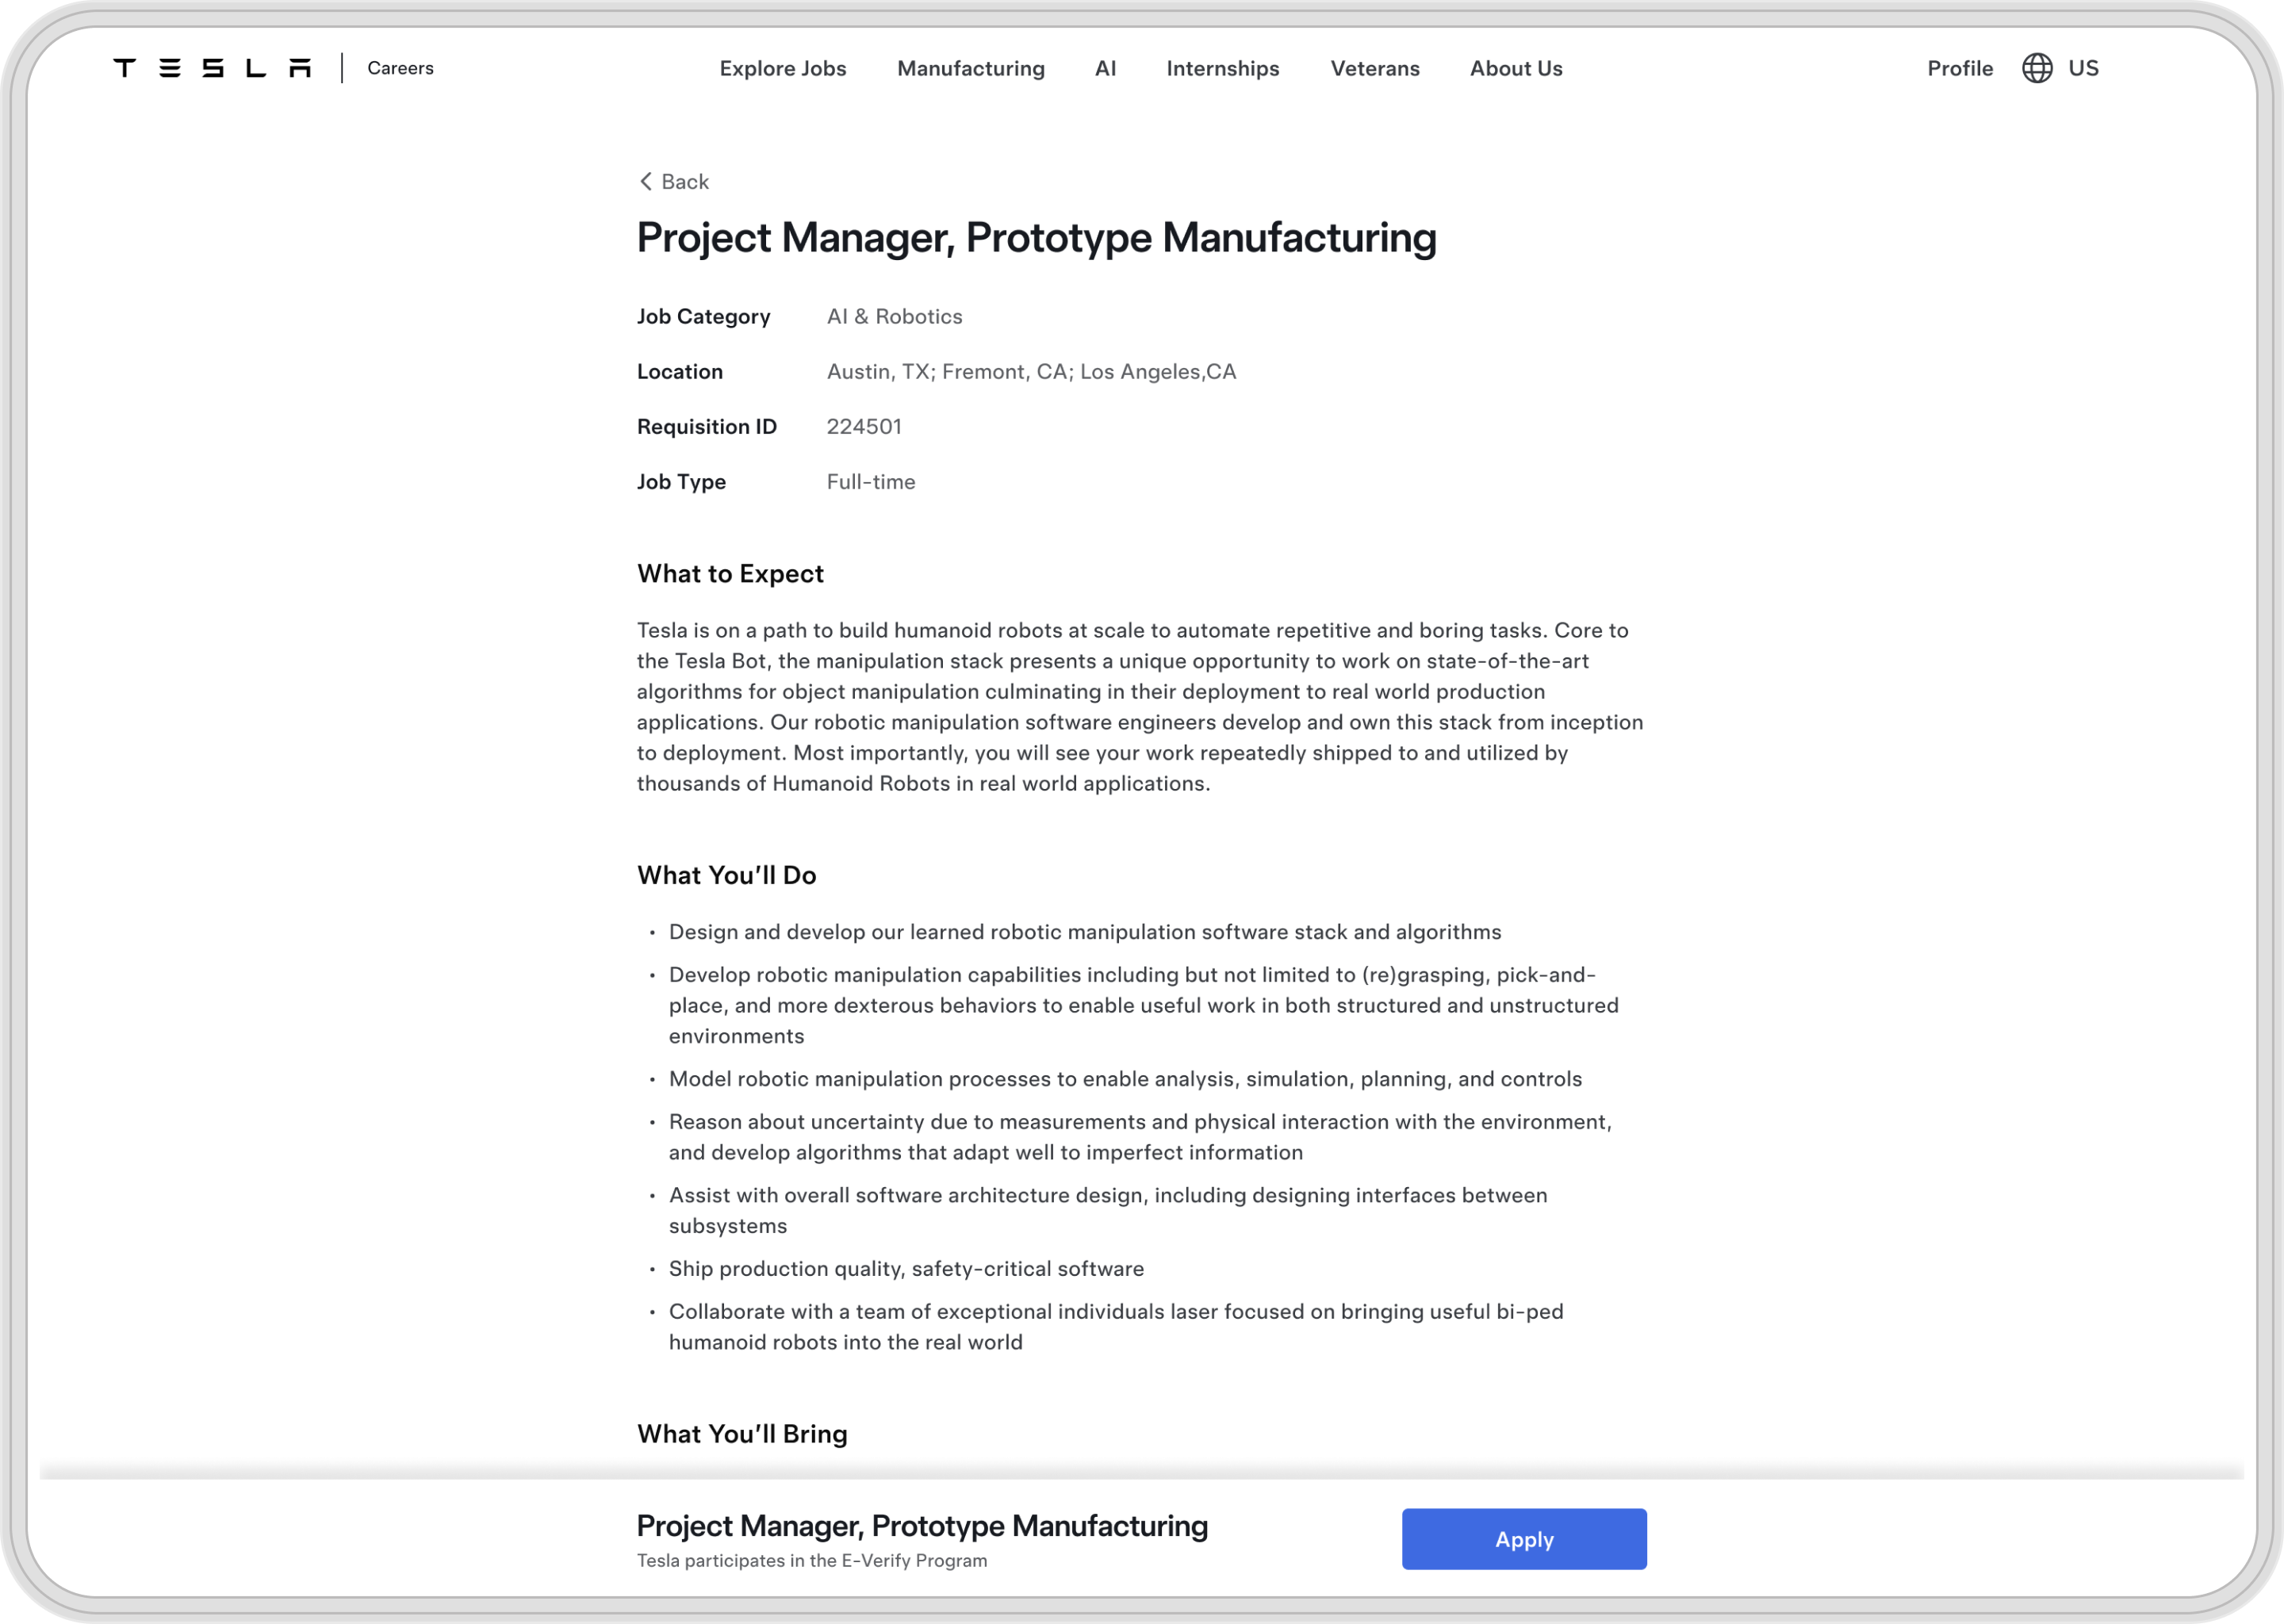This screenshot has height=1624, width=2284.
Task: Click the E-Verify Program notice text
Action: coord(811,1560)
